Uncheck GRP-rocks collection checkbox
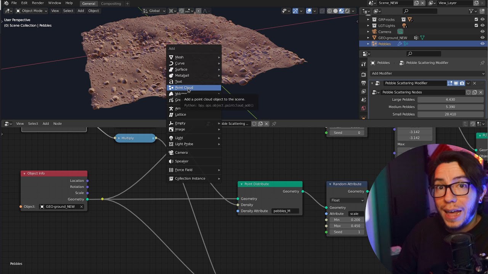This screenshot has height=274, width=488. click(x=476, y=19)
